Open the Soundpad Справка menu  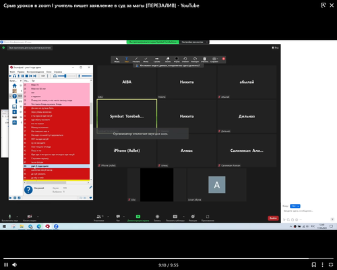point(58,72)
